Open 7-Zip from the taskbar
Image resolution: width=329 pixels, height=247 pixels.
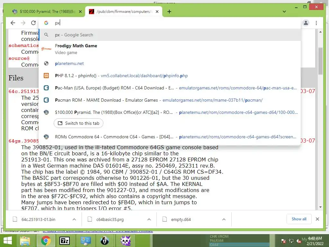coord(65,241)
